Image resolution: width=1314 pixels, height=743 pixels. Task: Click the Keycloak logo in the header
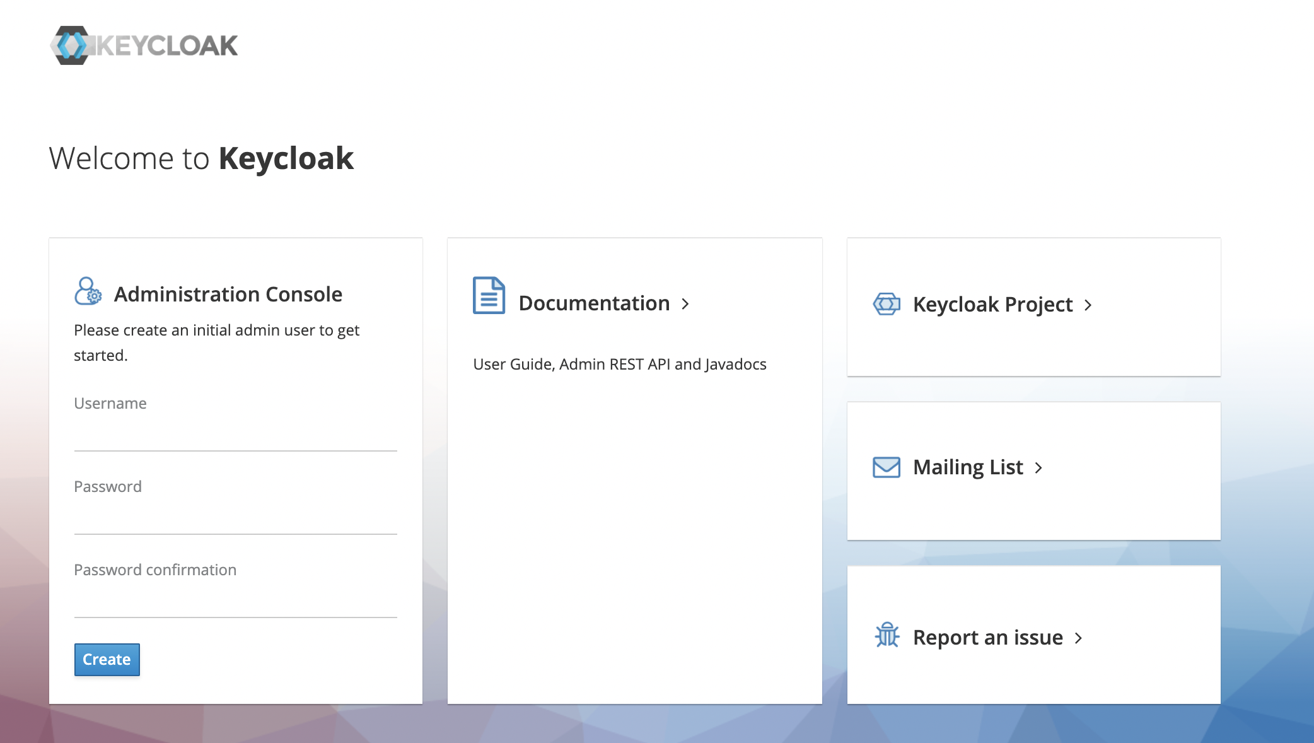(x=144, y=45)
